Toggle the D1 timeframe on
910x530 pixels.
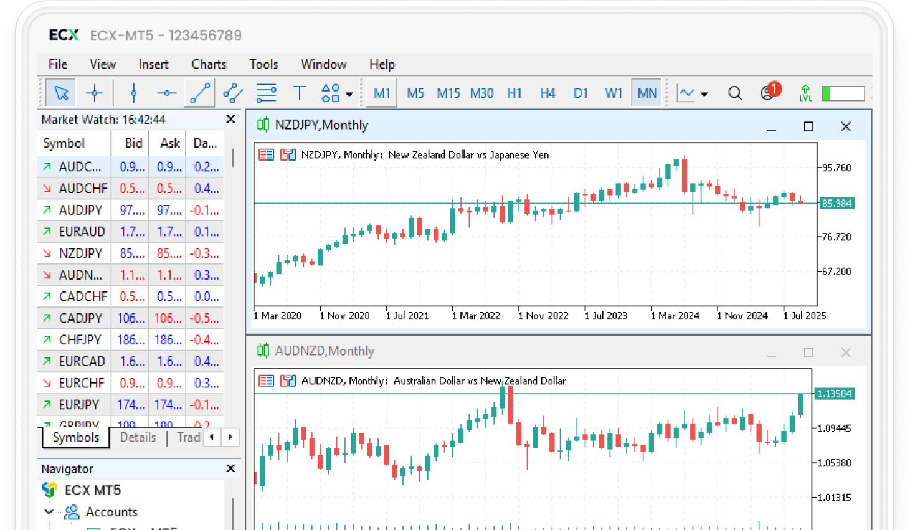point(581,92)
